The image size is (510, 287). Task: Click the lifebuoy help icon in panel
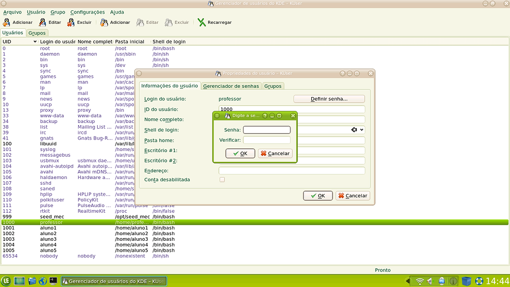click(479, 281)
